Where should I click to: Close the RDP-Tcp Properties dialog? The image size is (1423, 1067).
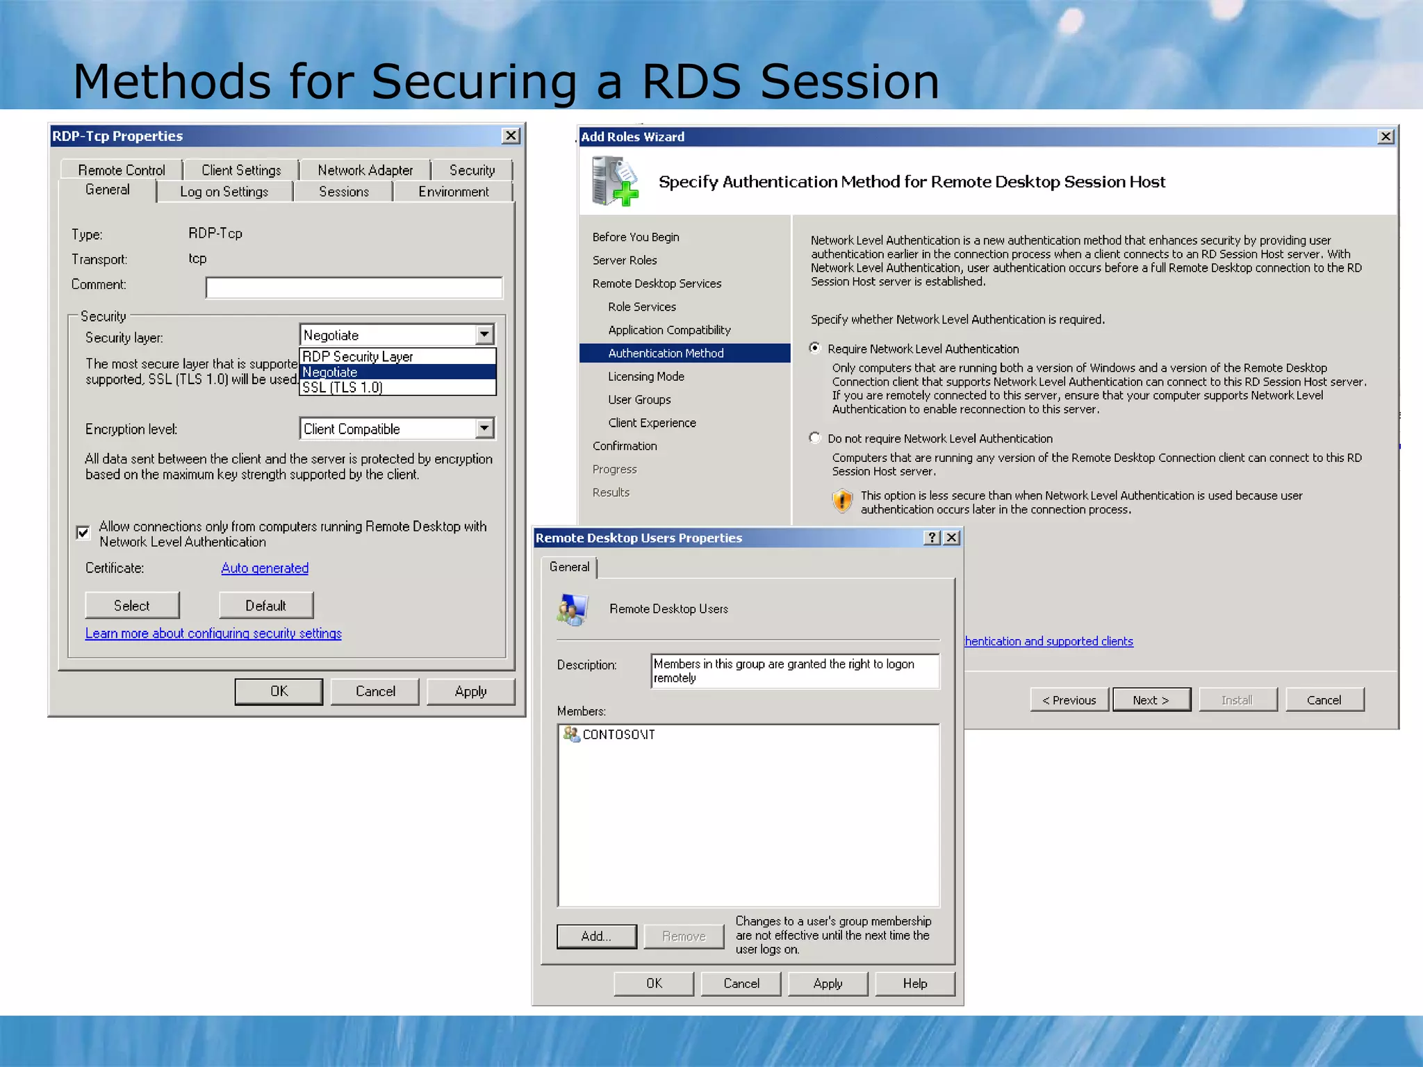point(511,135)
